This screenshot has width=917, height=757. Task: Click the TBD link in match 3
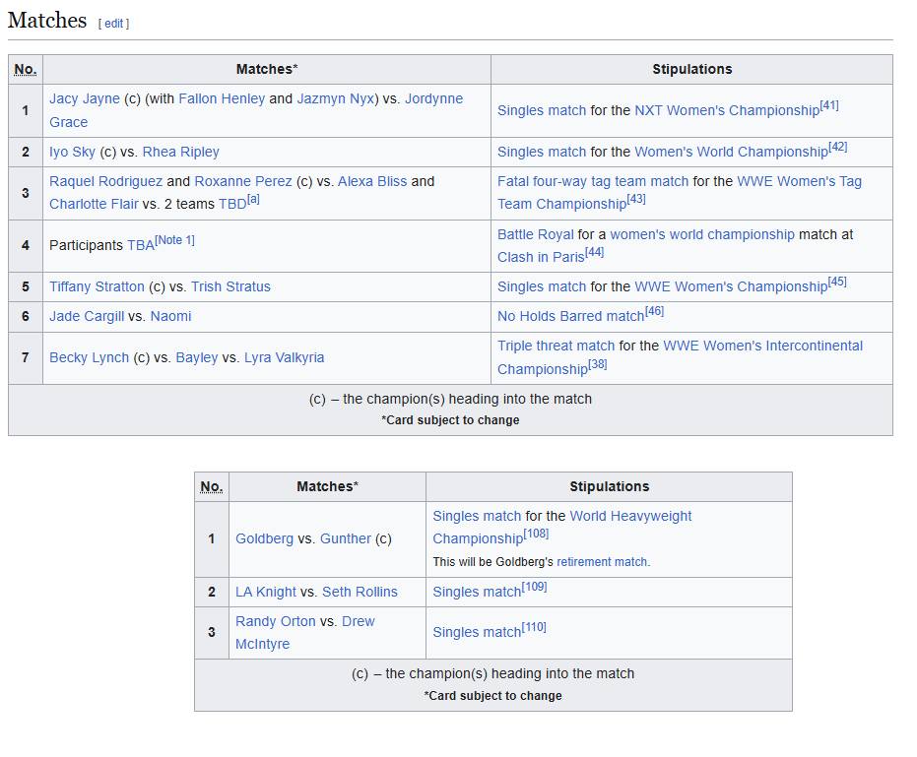232,204
